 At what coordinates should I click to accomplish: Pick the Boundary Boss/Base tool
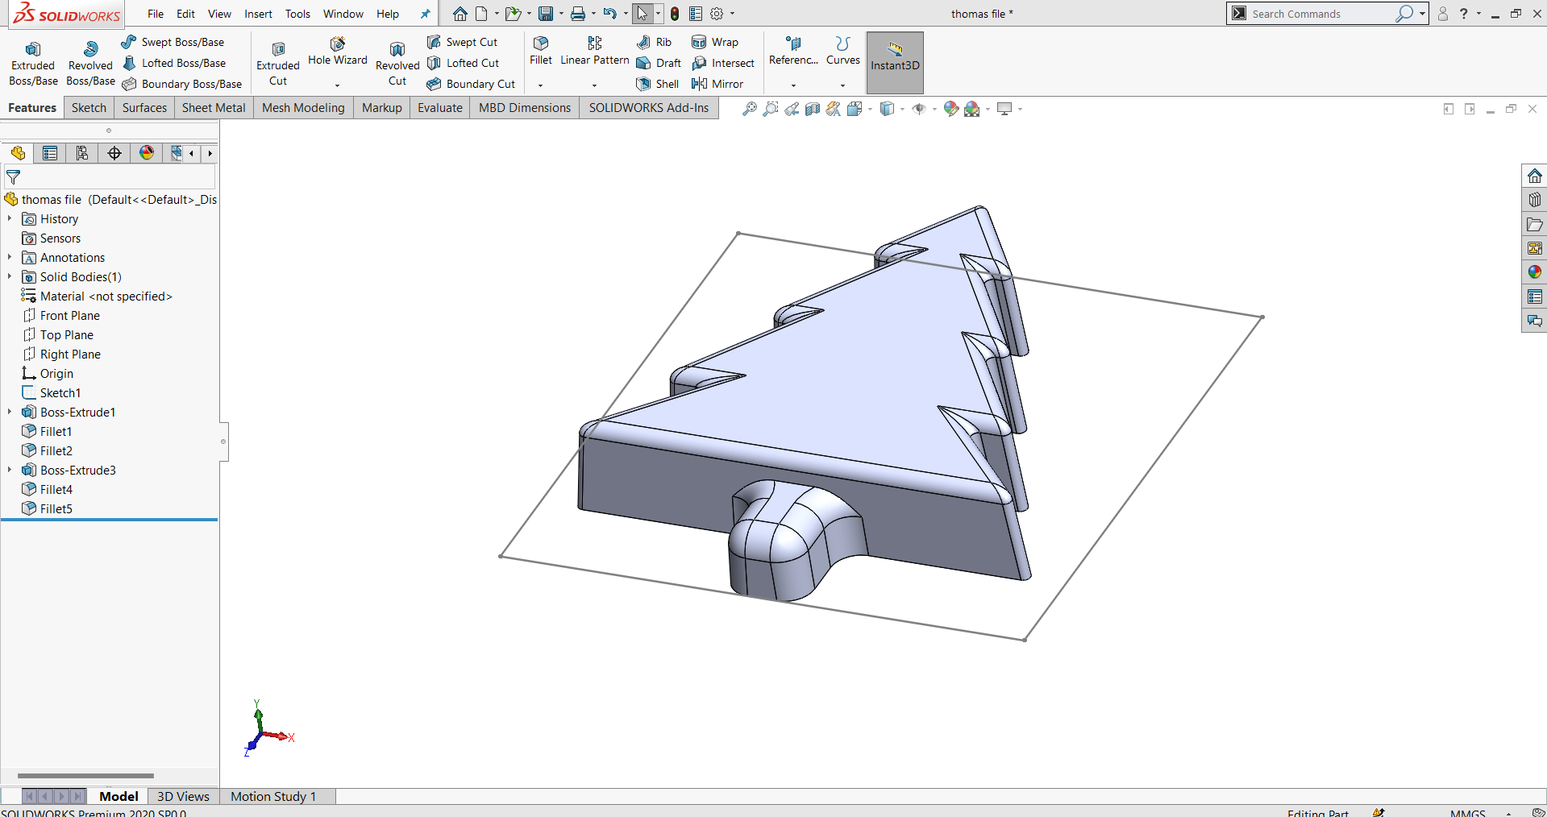182,84
